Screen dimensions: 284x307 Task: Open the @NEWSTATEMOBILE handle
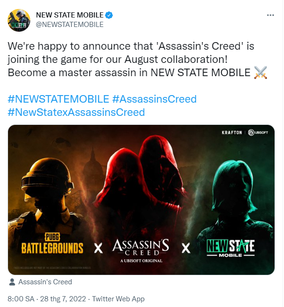[69, 25]
